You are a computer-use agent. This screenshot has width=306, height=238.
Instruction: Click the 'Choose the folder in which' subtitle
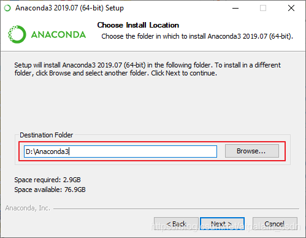tap(197, 36)
